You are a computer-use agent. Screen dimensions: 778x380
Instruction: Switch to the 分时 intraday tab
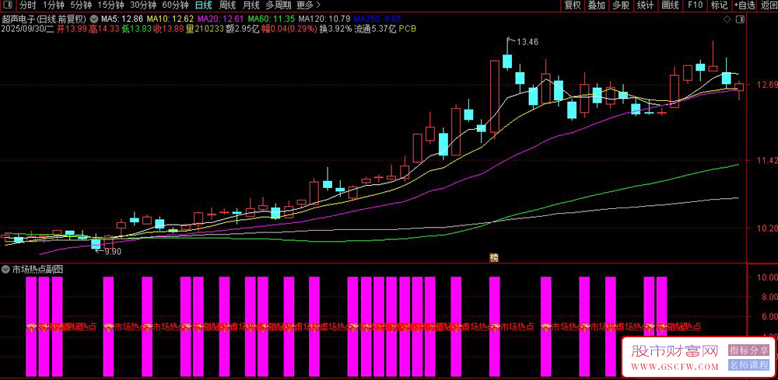tap(27, 5)
